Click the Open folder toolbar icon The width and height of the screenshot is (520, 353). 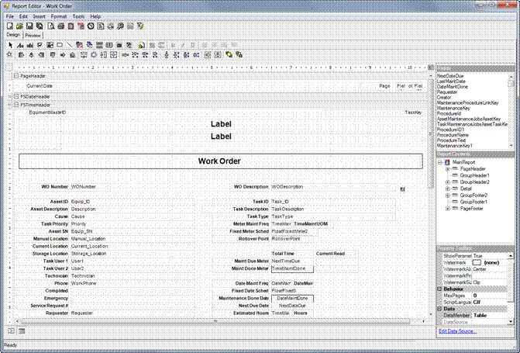click(x=20, y=26)
